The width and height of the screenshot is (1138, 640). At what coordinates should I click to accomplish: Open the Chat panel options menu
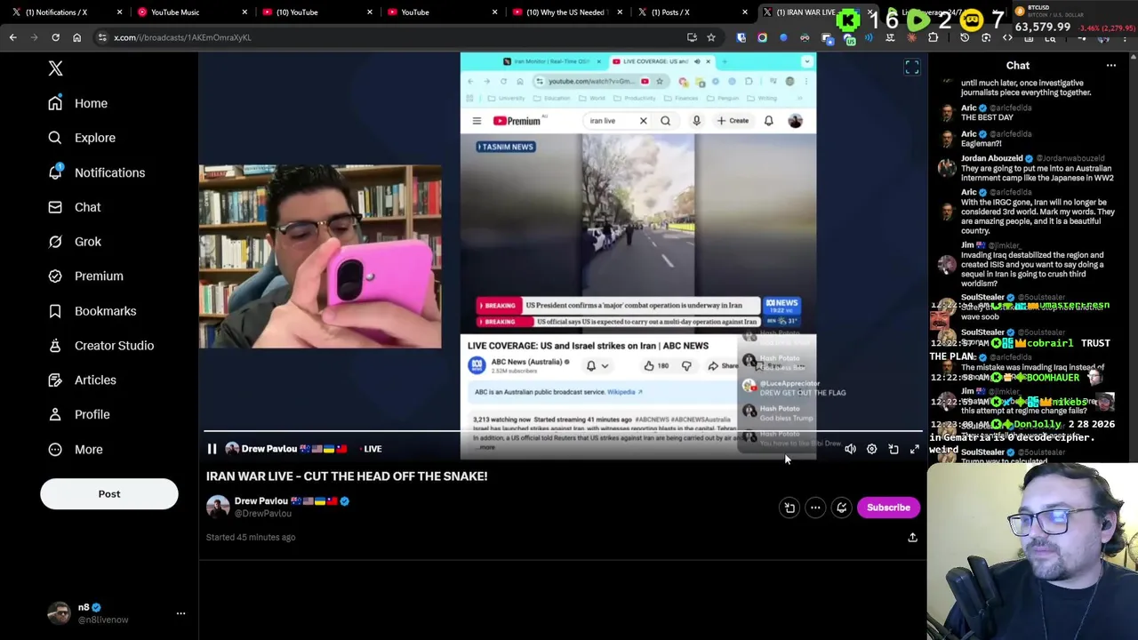tap(1110, 66)
